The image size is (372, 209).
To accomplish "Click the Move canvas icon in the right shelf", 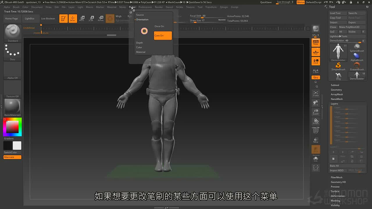I will coord(316,103).
